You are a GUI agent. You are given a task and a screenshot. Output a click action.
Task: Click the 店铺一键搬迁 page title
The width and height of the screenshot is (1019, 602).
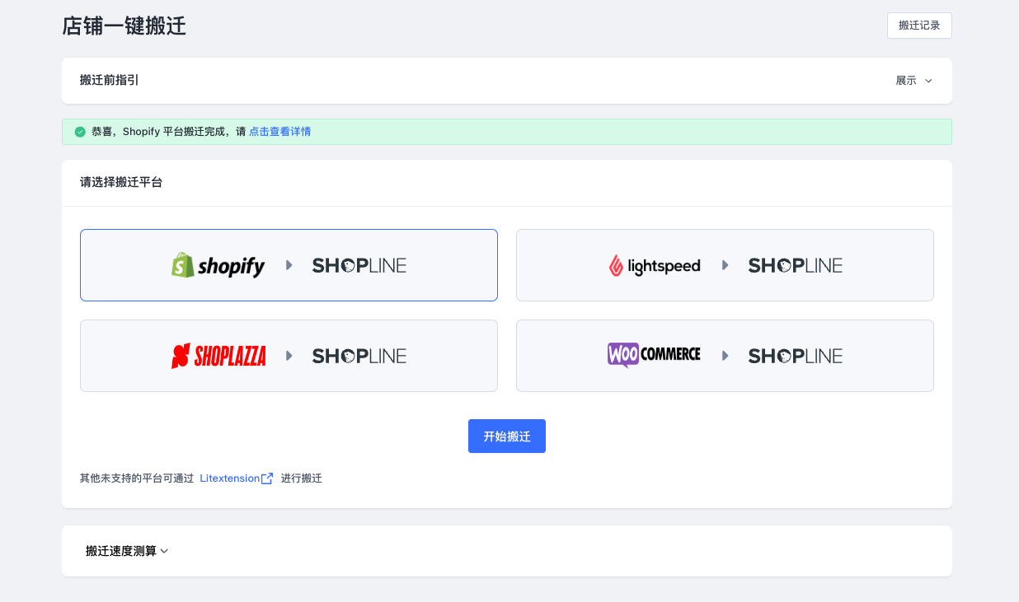(124, 26)
